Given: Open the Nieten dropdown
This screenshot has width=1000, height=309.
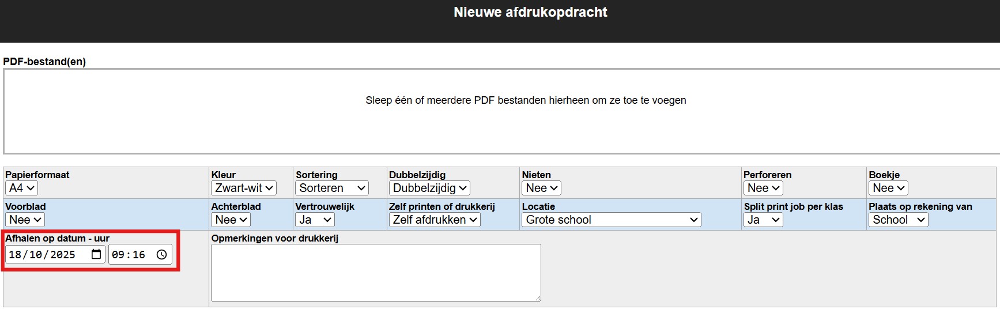Looking at the screenshot, I should point(542,188).
